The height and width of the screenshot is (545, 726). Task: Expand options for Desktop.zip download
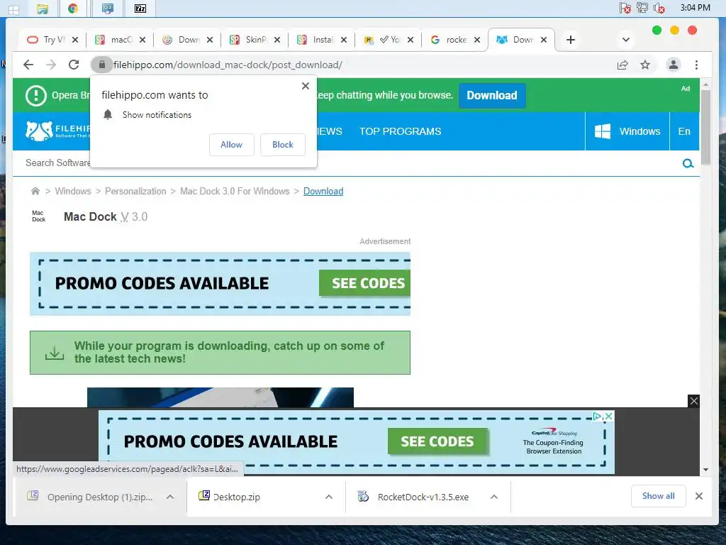329,497
